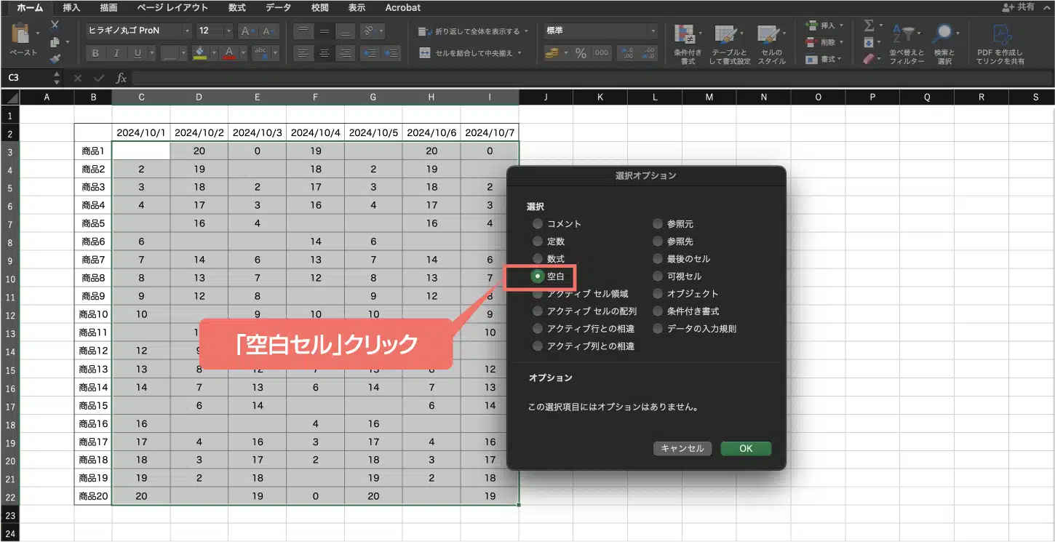Decrease decimal places
The width and height of the screenshot is (1055, 542).
[x=648, y=53]
